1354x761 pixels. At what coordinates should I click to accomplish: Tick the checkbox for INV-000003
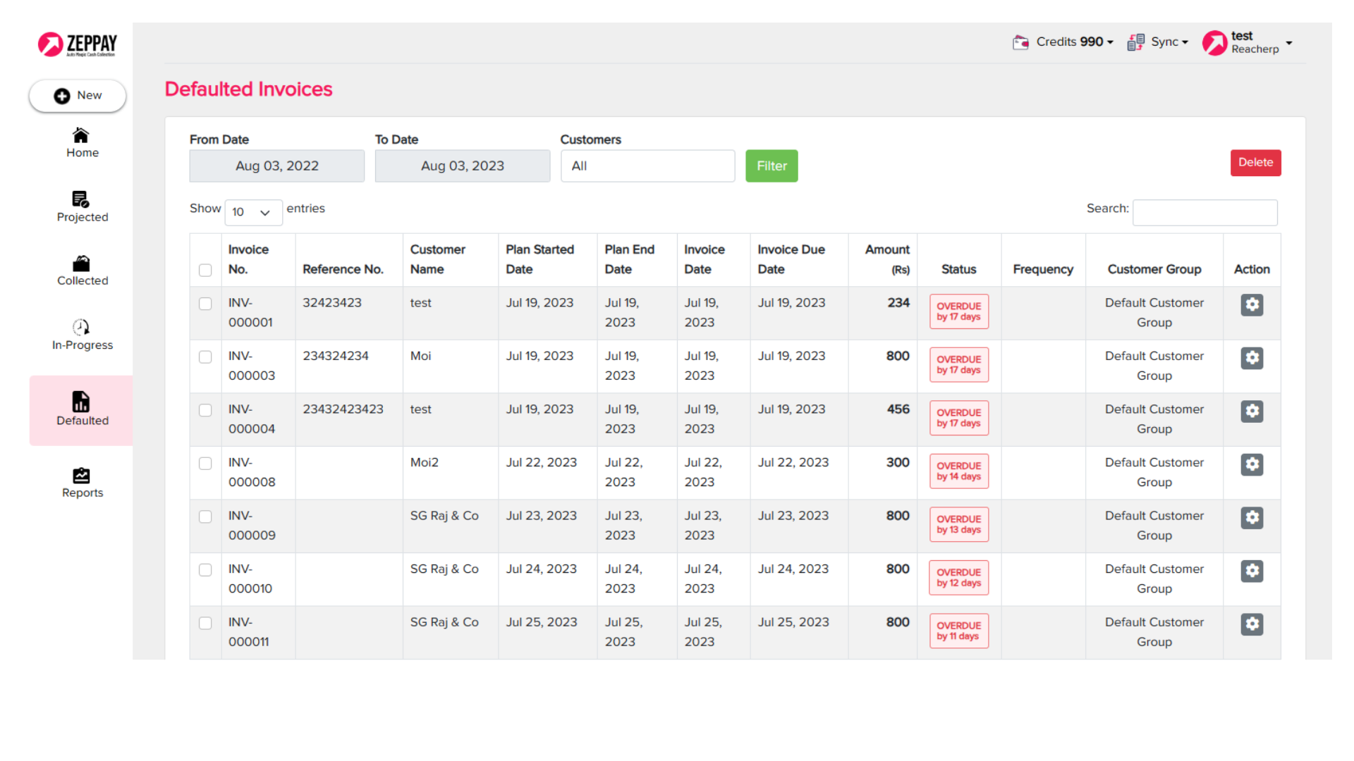click(205, 357)
